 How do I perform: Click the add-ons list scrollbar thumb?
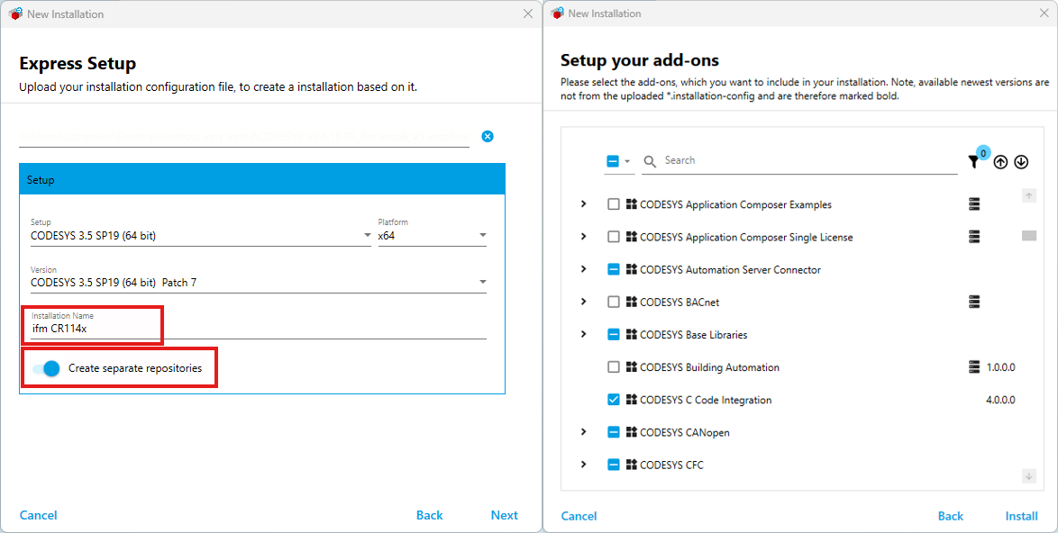(1029, 236)
